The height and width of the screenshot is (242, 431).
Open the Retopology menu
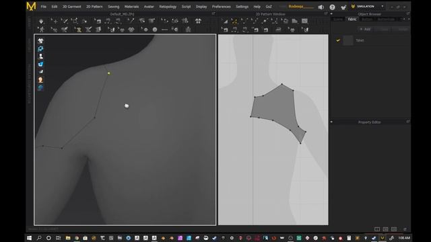pyautogui.click(x=168, y=7)
